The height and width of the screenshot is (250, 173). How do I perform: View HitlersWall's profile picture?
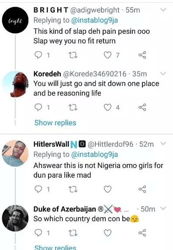pos(15,154)
